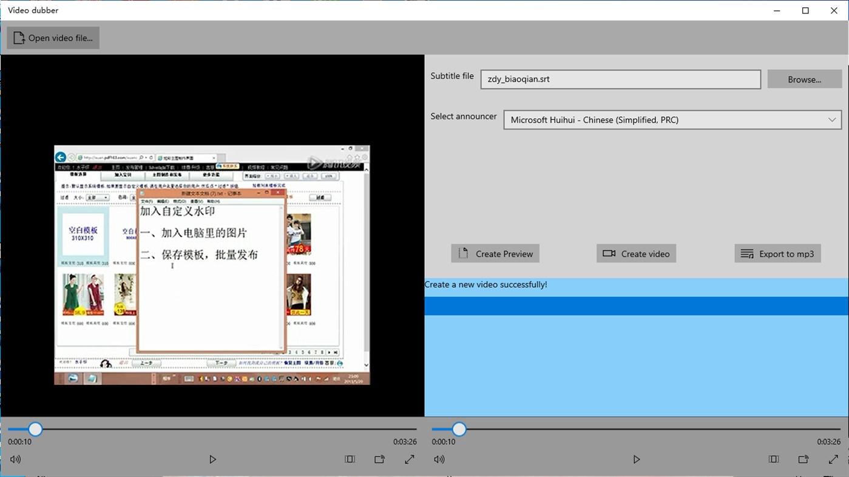Cast the right preview player to a device
This screenshot has width=849, height=477.
click(803, 459)
